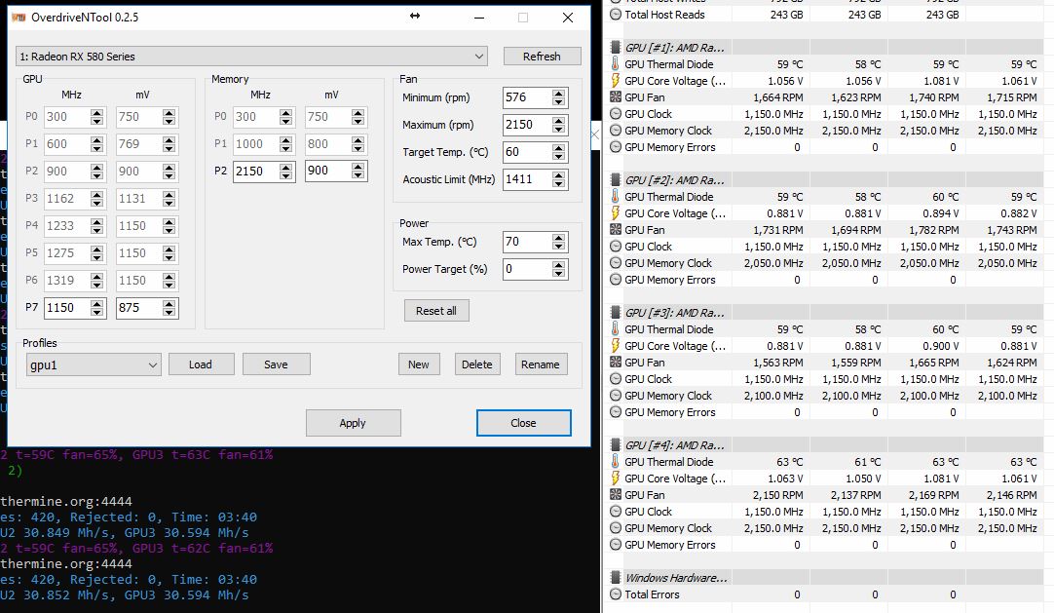
Task: Open the gpu1 profiles dropdown
Action: click(x=94, y=364)
